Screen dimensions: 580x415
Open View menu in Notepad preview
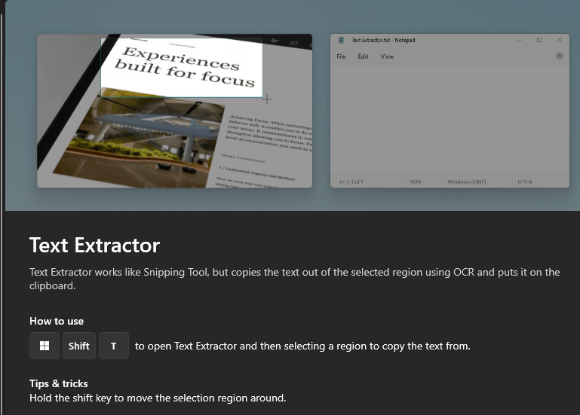[x=387, y=56]
